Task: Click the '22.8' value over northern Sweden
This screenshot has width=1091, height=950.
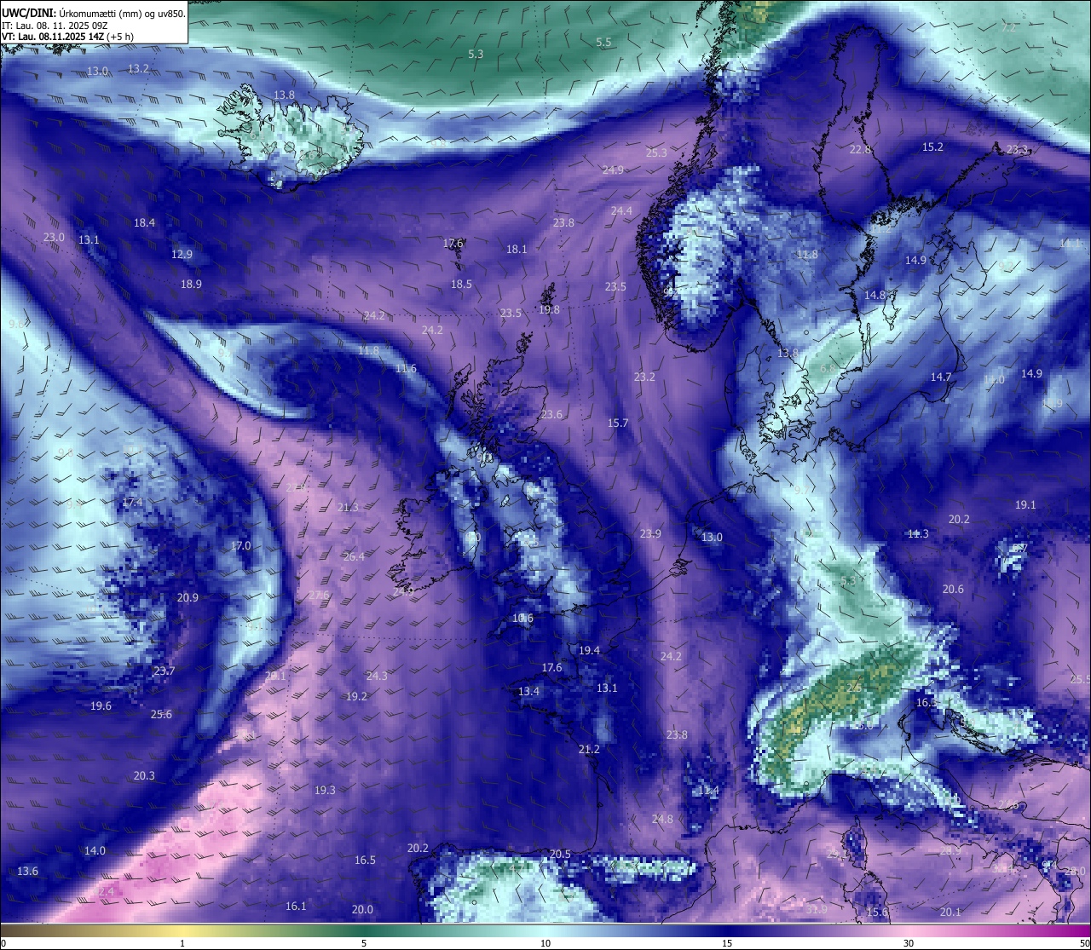Action: click(861, 150)
